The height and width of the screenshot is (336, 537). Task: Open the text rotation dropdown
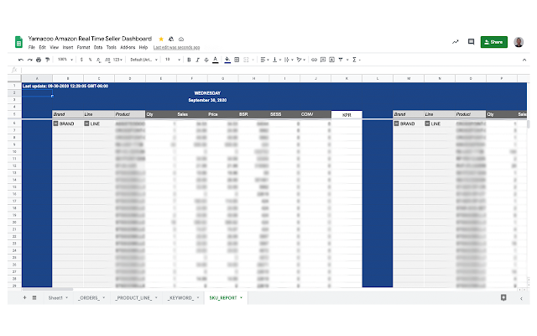coord(301,60)
